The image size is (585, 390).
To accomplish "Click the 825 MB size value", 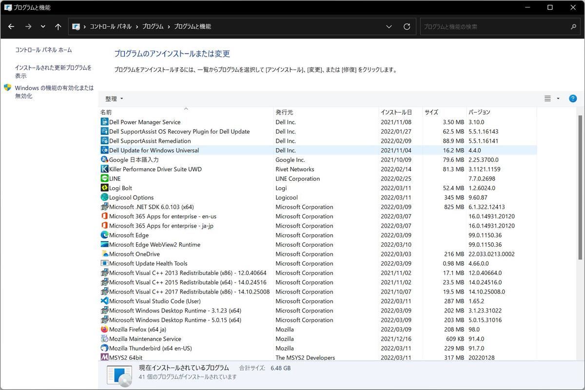I will pos(453,207).
